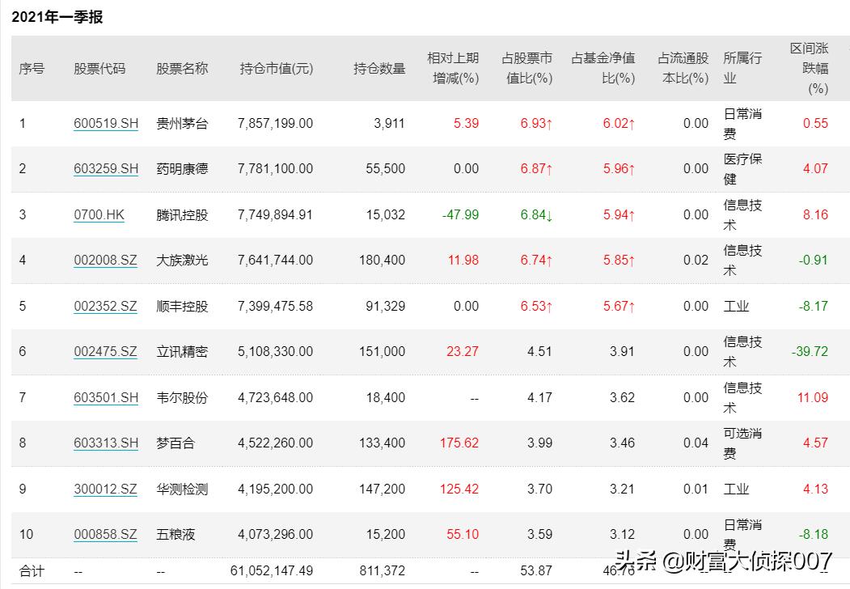This screenshot has height=589, width=850.
Task: Open the 603313.SH link for 梦百合
Action: 105,443
